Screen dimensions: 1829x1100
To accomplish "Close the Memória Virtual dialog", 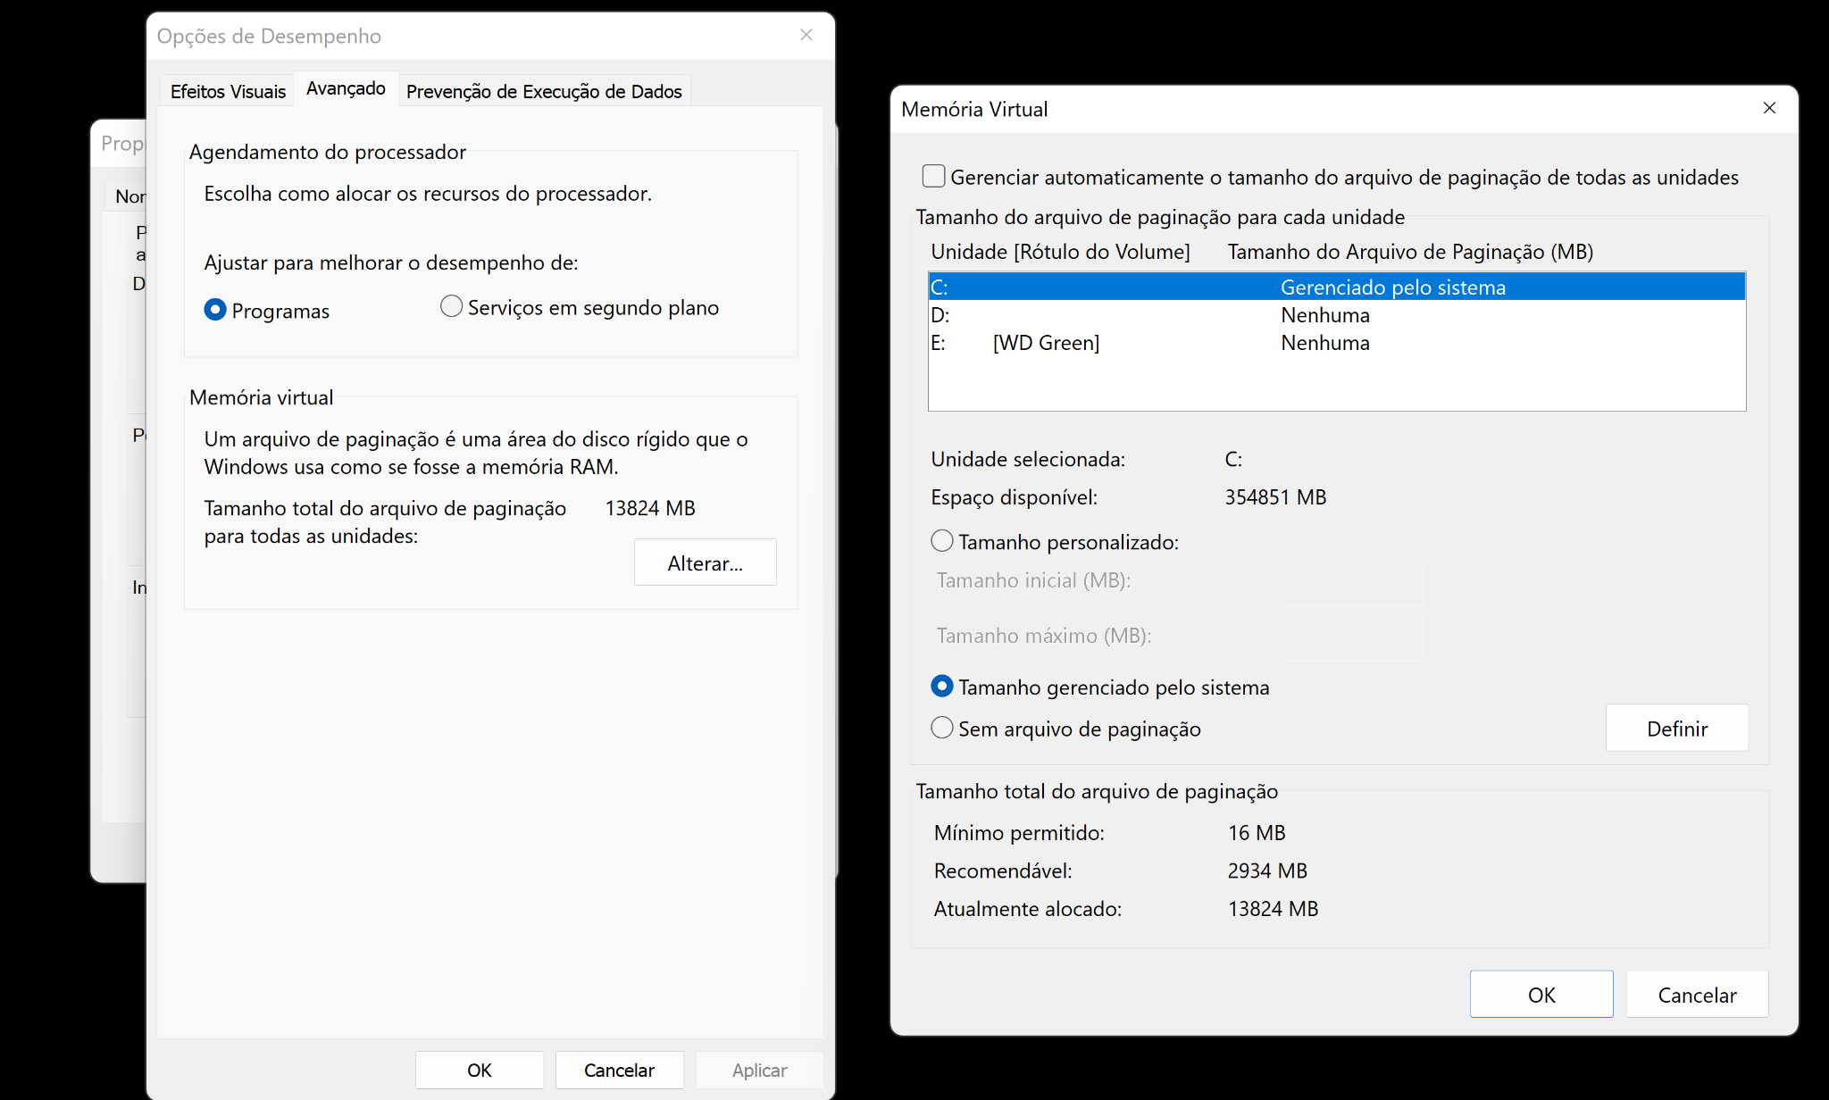I will tap(1769, 108).
